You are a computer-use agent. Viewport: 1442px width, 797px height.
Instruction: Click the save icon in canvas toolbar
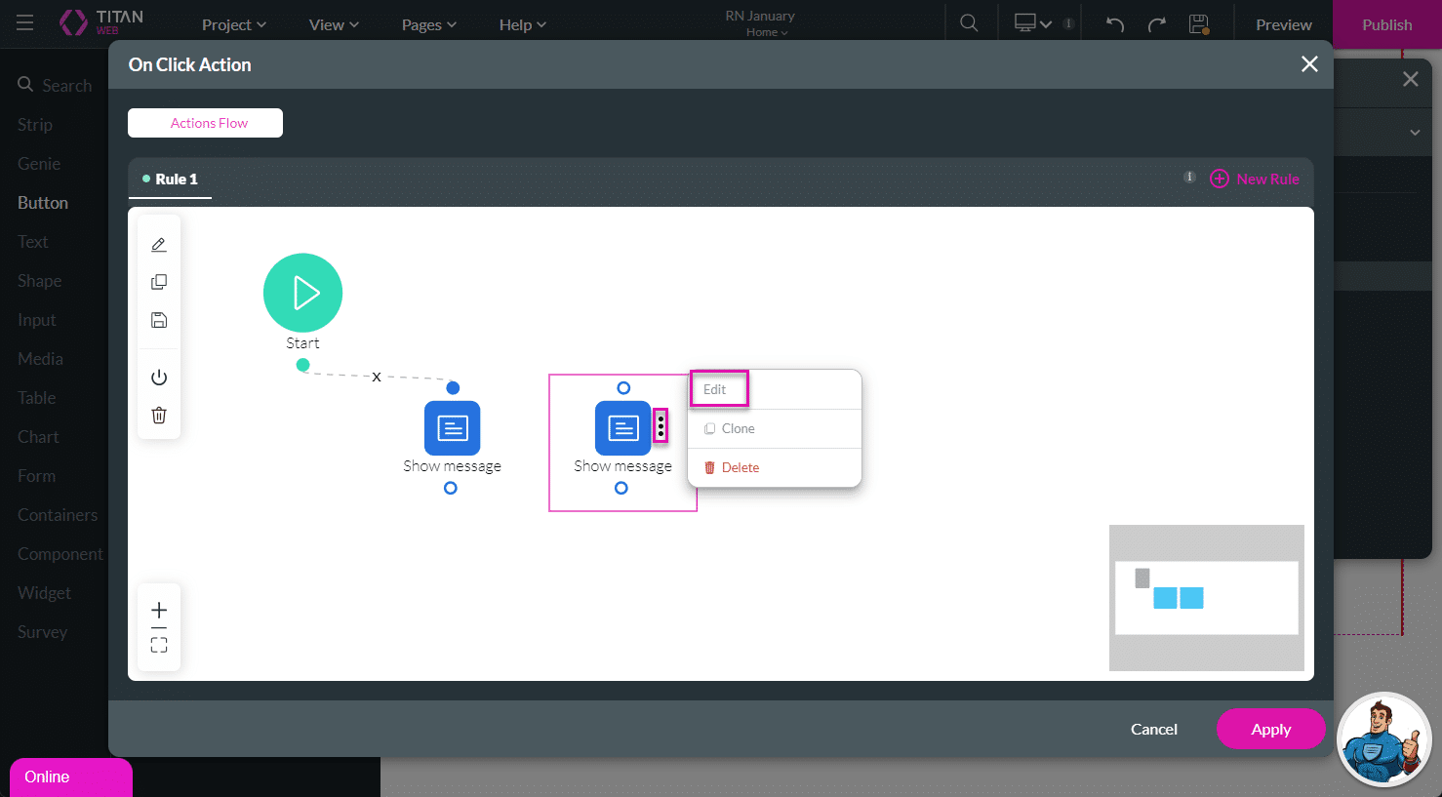[x=159, y=320]
